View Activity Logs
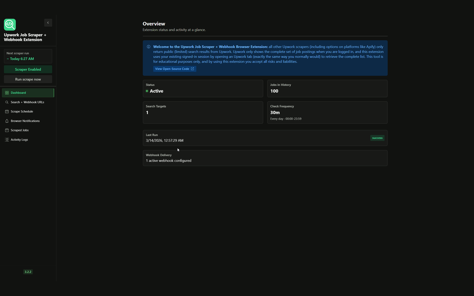 coord(28,140)
